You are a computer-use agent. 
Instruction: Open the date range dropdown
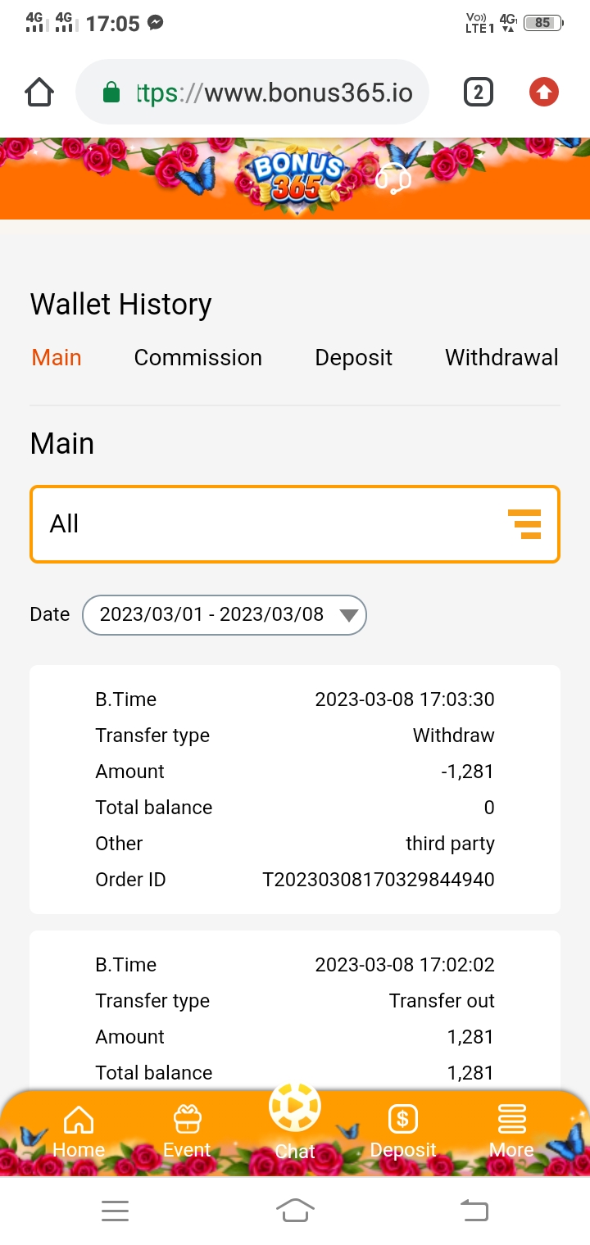(224, 614)
